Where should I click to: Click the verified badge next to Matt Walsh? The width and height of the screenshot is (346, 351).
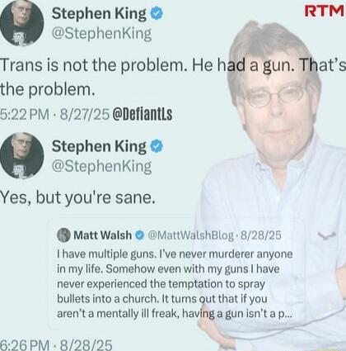click(140, 235)
